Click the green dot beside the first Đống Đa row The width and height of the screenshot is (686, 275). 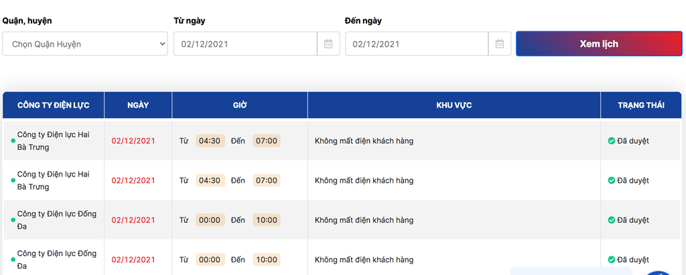(13, 220)
